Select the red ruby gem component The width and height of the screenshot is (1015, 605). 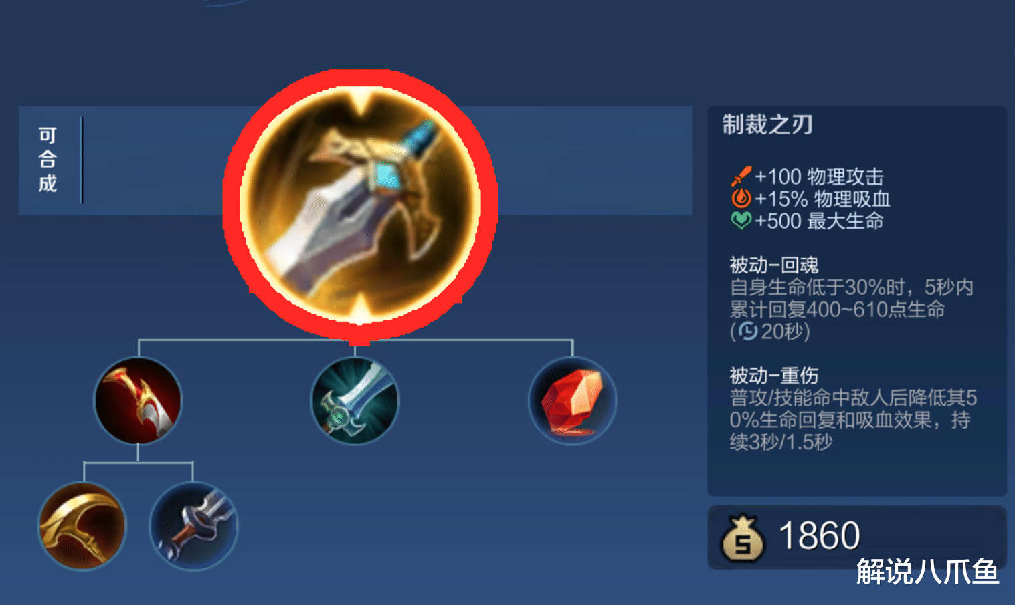click(x=572, y=400)
